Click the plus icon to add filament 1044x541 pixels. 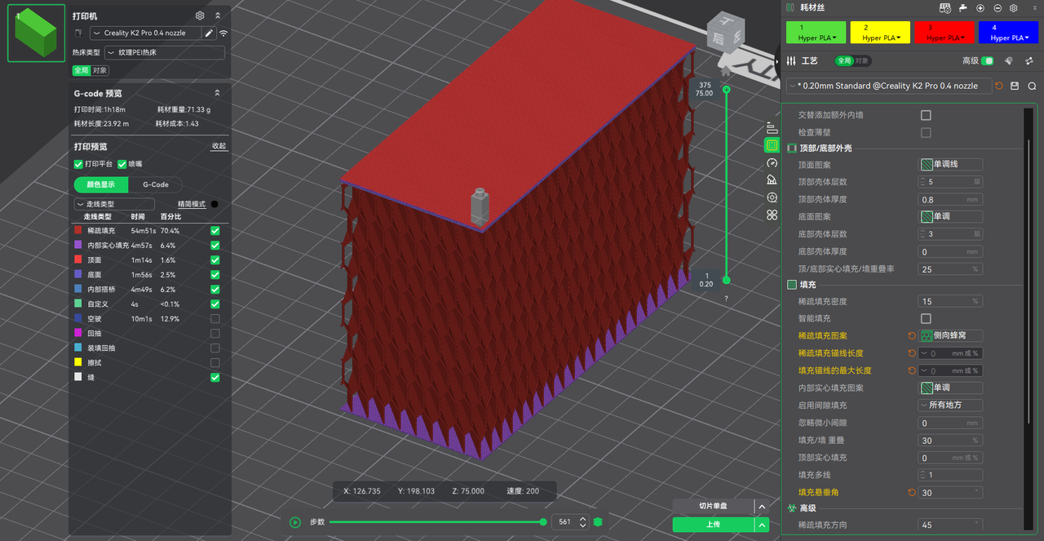[x=980, y=8]
